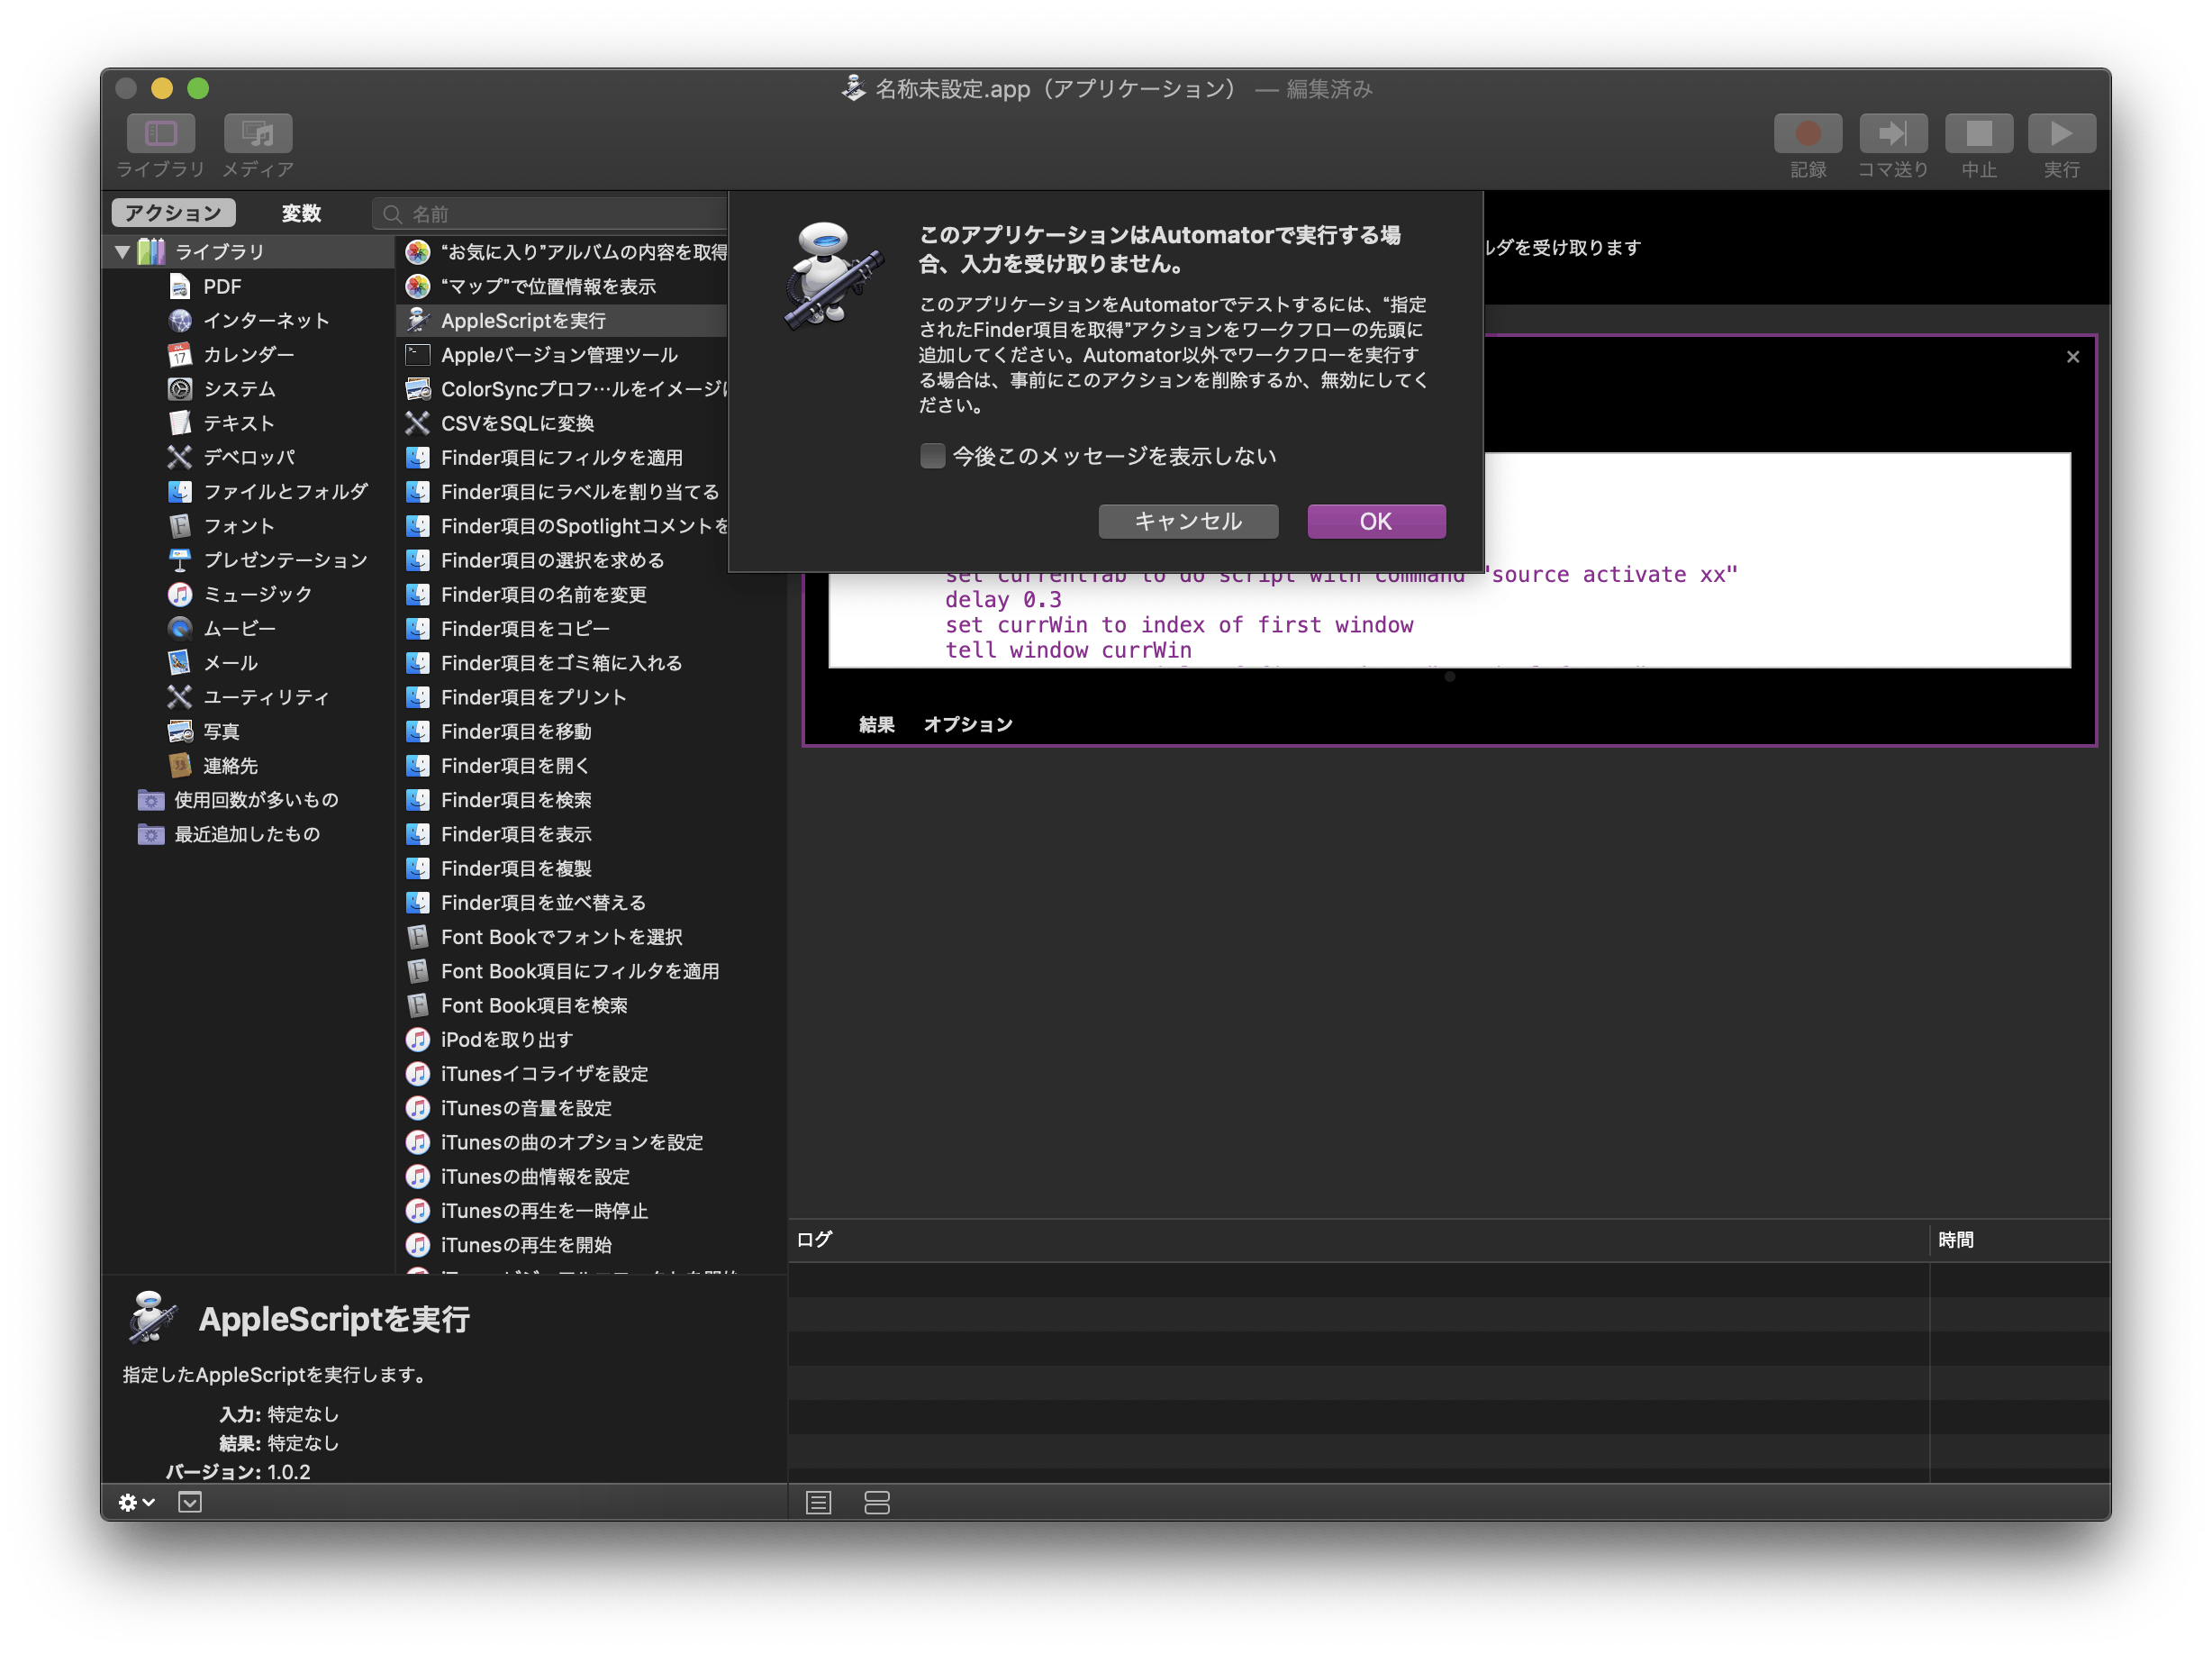
Task: Select ユーティリティ in library sidebar
Action: 265,697
